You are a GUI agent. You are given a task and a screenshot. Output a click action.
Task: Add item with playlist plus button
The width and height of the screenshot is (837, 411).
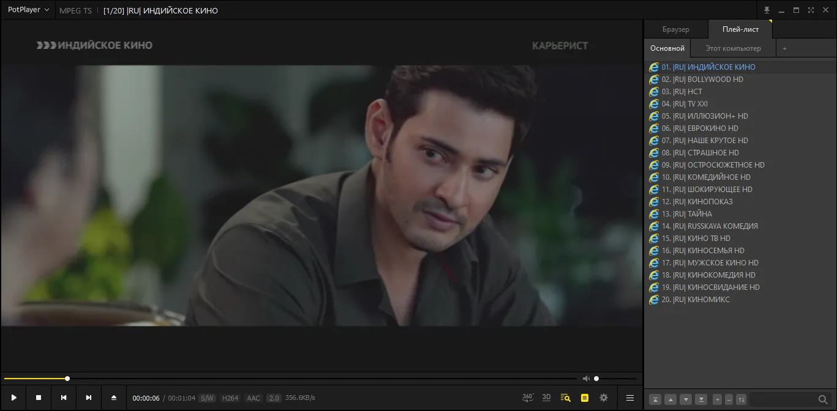pyautogui.click(x=718, y=399)
